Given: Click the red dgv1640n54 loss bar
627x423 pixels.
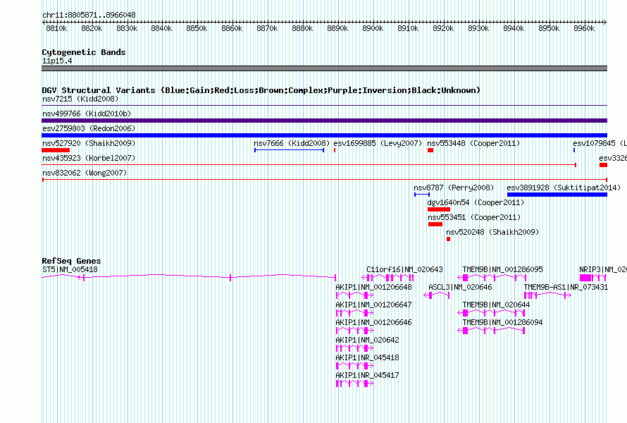Looking at the screenshot, I should tap(438, 209).
